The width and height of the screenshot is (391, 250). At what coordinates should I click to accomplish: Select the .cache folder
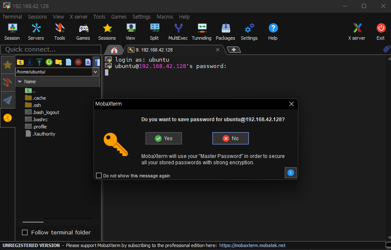coord(36,98)
